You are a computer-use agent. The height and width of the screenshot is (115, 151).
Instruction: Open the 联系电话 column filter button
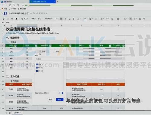(x=50, y=46)
